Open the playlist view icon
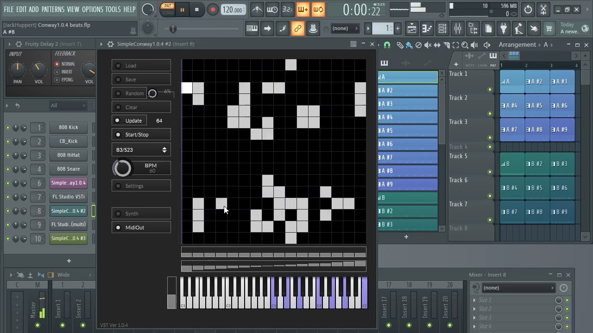 point(412,29)
